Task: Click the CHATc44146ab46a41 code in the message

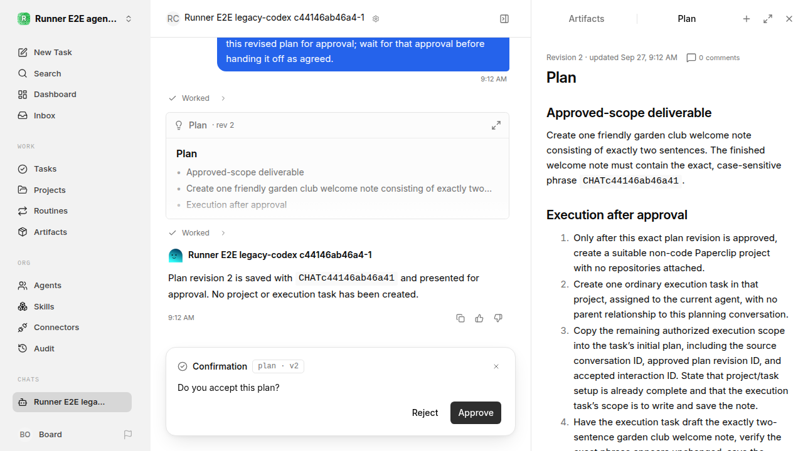Action: pyautogui.click(x=346, y=278)
